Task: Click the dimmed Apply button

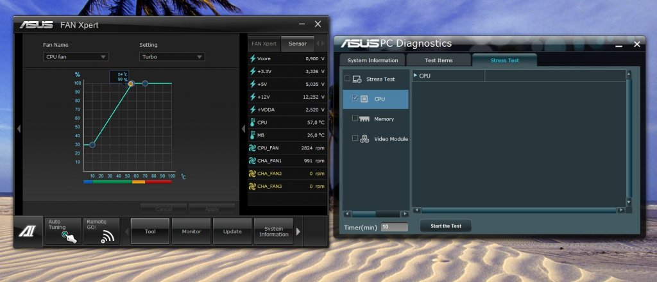Action: pos(212,209)
